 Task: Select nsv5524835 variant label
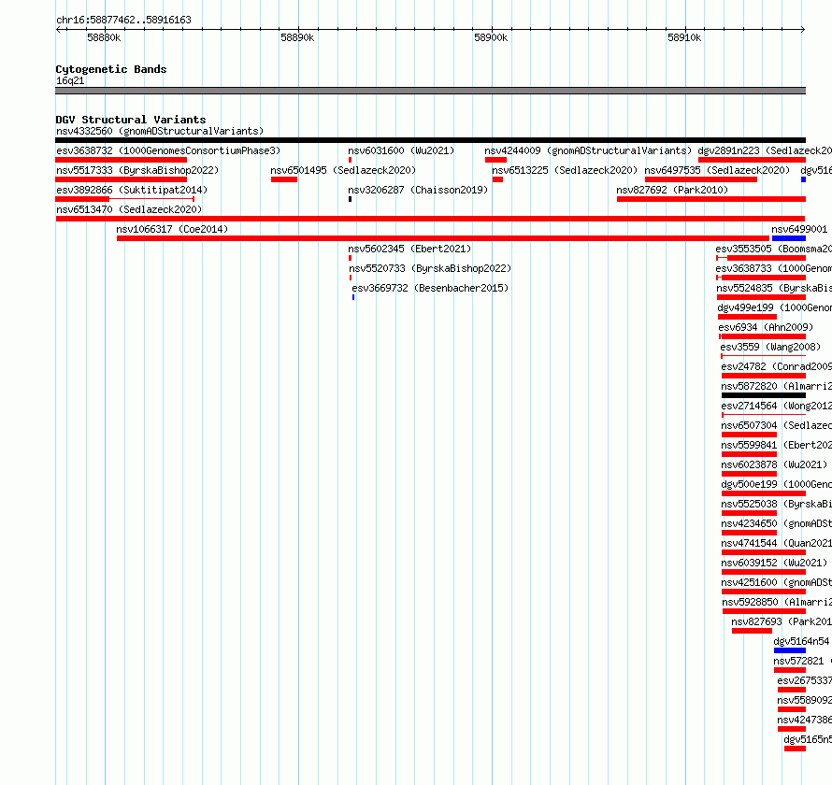click(774, 288)
